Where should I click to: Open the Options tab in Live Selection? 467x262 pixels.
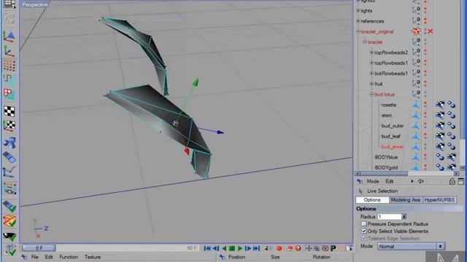pyautogui.click(x=372, y=200)
